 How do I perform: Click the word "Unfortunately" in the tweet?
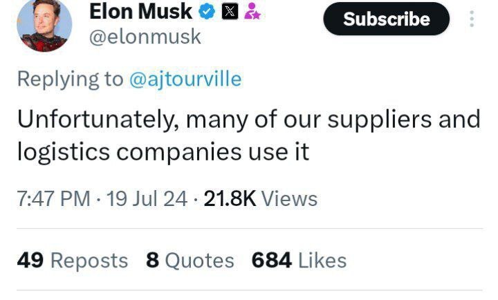point(98,119)
